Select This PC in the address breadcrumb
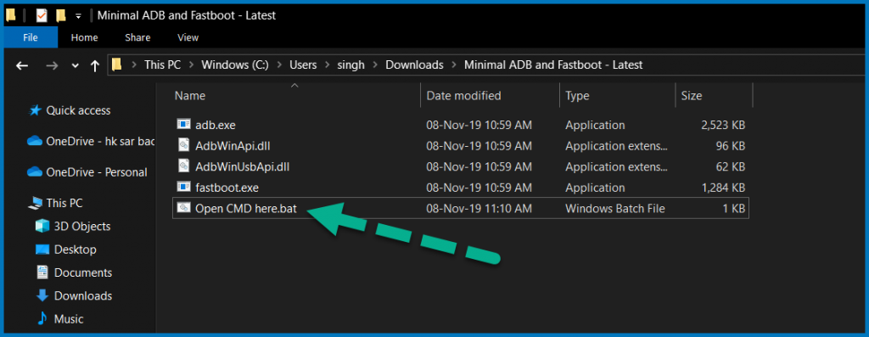Screen dimensions: 869x337 pyautogui.click(x=162, y=65)
